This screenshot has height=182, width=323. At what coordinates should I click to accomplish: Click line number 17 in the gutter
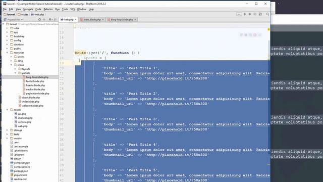(x=62, y=53)
